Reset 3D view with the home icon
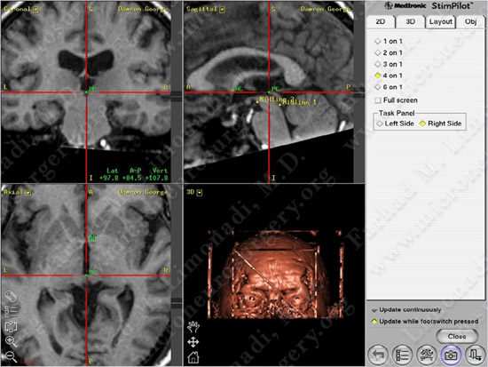This screenshot has height=367, width=488. pos(193,357)
